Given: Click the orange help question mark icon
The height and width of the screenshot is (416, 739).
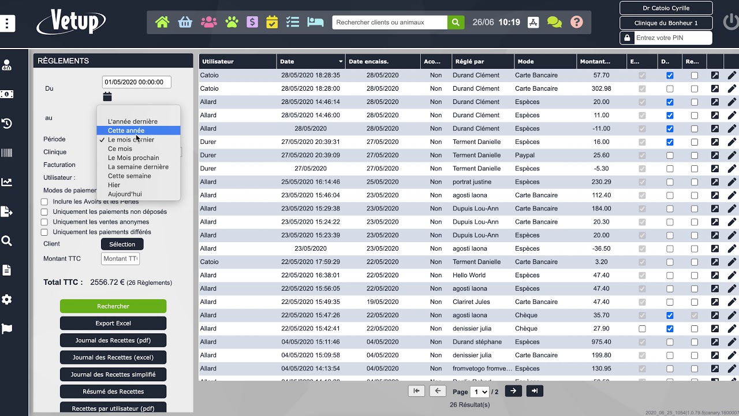Looking at the screenshot, I should click(x=576, y=23).
